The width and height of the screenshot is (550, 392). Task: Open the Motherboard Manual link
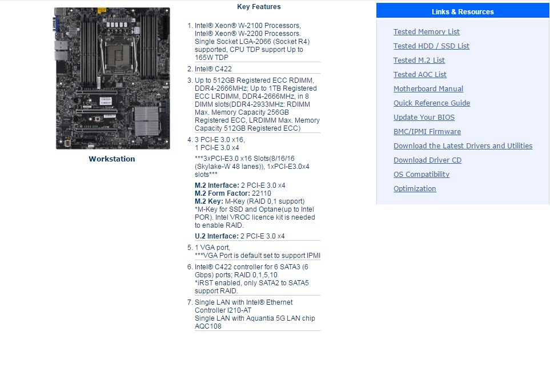point(428,88)
